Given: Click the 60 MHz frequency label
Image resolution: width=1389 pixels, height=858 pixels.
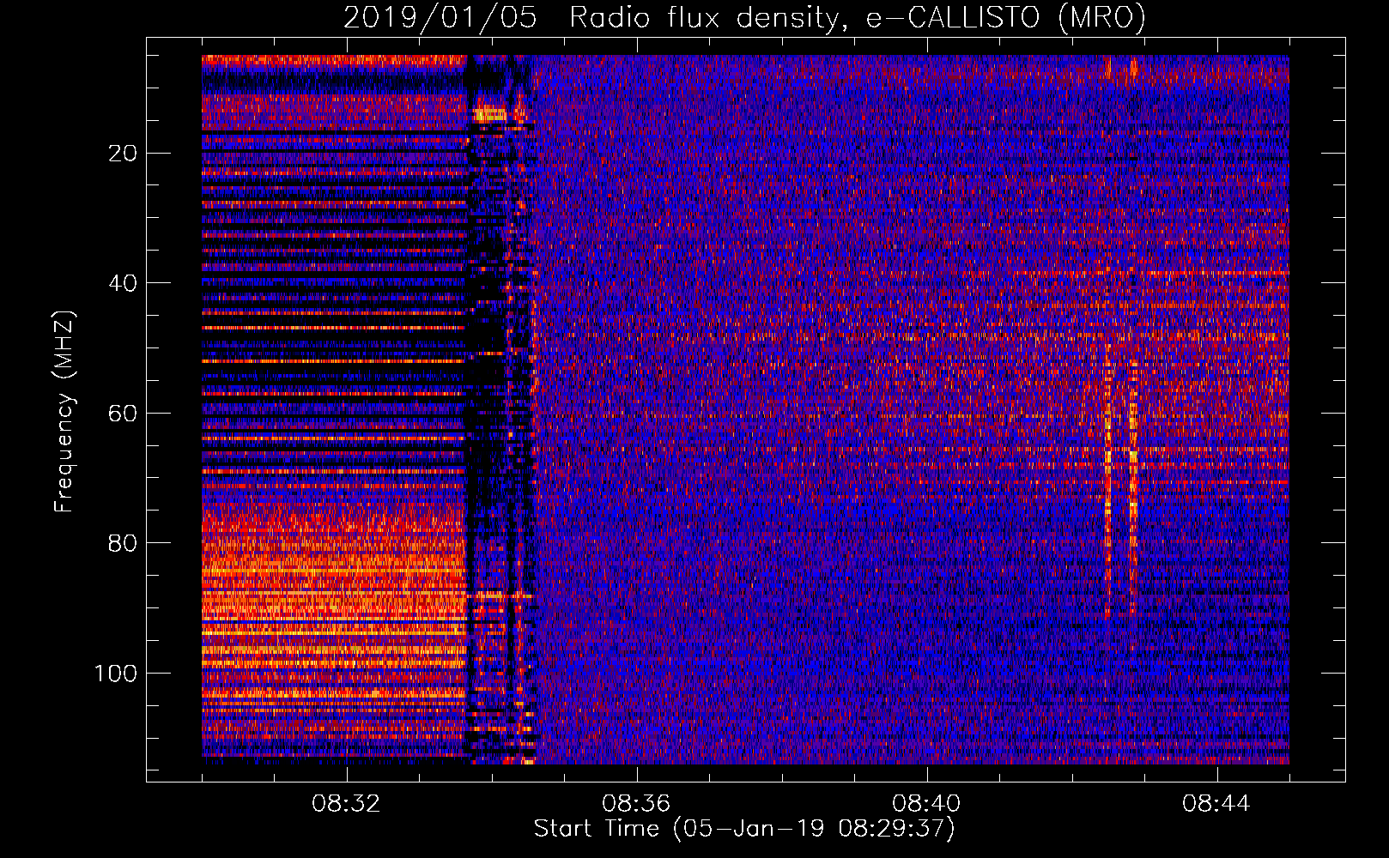Looking at the screenshot, I should (124, 413).
